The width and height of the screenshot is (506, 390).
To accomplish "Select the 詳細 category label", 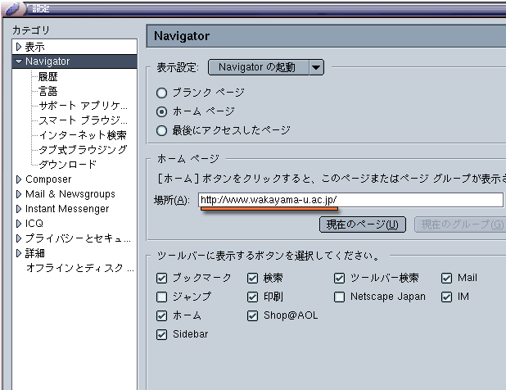I will [x=35, y=253].
